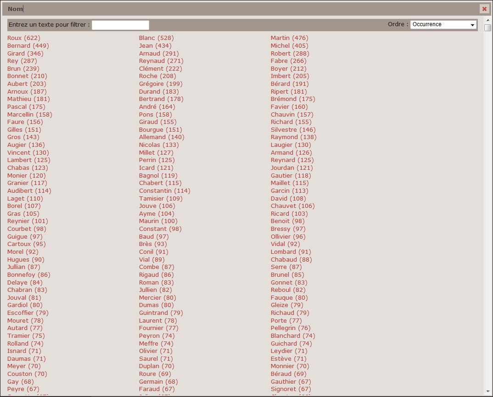Select Marcellin (158) from the list

(x=30, y=115)
